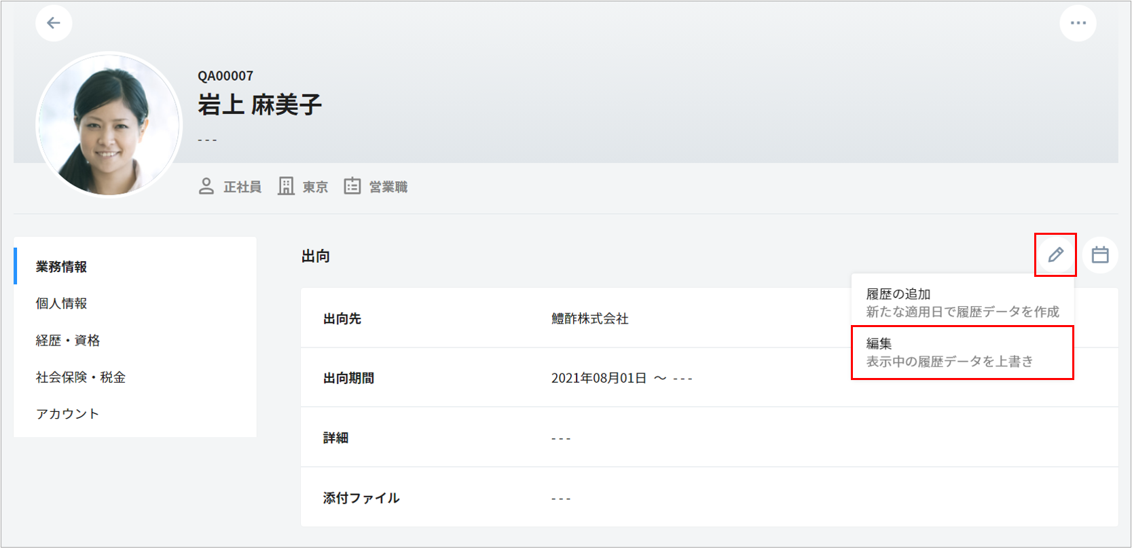Click the 詳細 row
Screen dimensions: 1132x549
[x=709, y=438]
